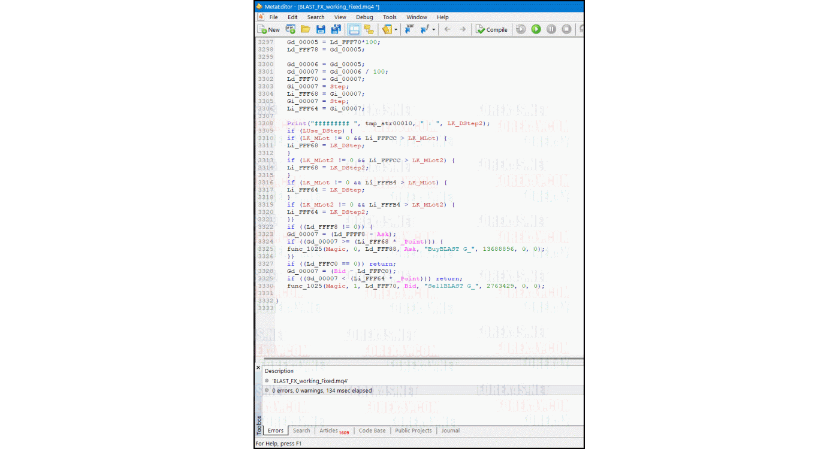The height and width of the screenshot is (449, 839).
Task: Open a file using the folder icon
Action: click(306, 29)
